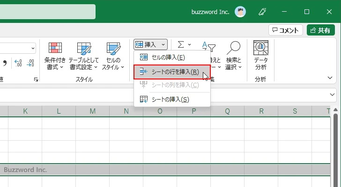Click the コメント button
This screenshot has height=187, width=341.
point(286,30)
